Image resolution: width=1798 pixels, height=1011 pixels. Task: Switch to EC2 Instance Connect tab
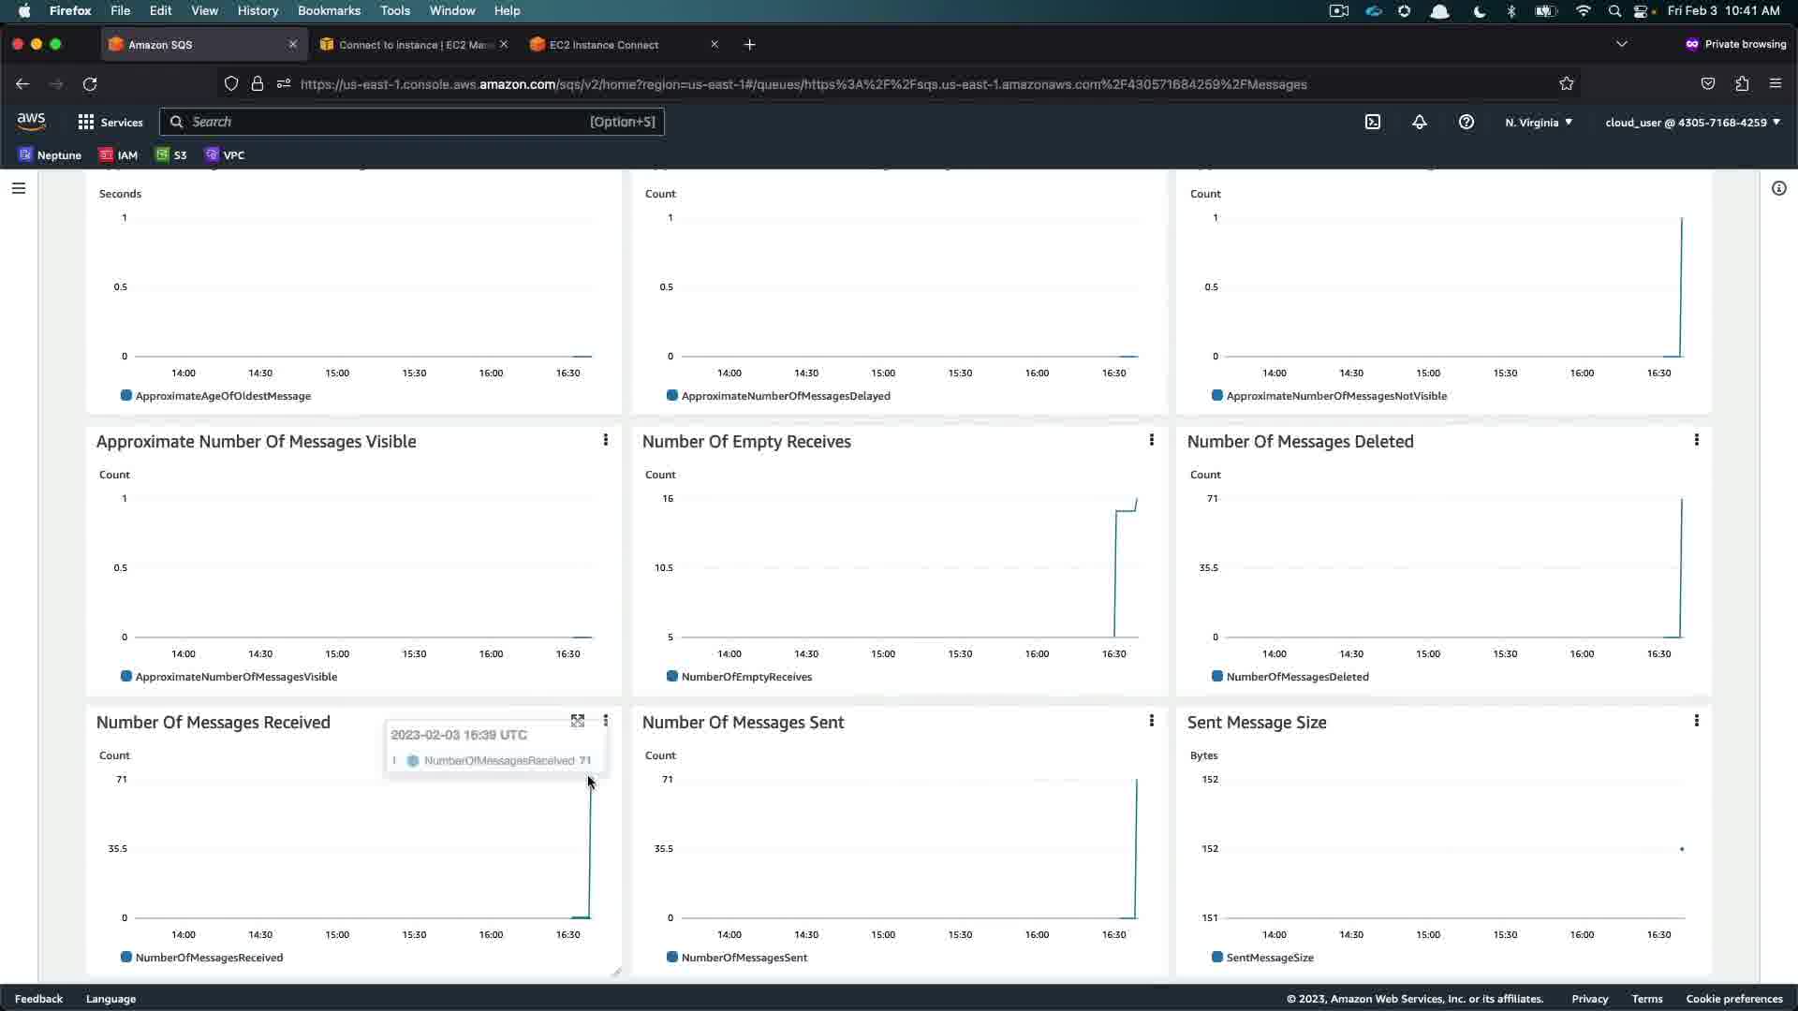(604, 45)
